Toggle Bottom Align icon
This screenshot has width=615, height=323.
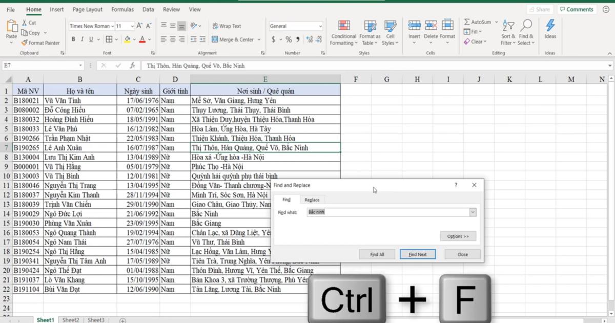181,26
